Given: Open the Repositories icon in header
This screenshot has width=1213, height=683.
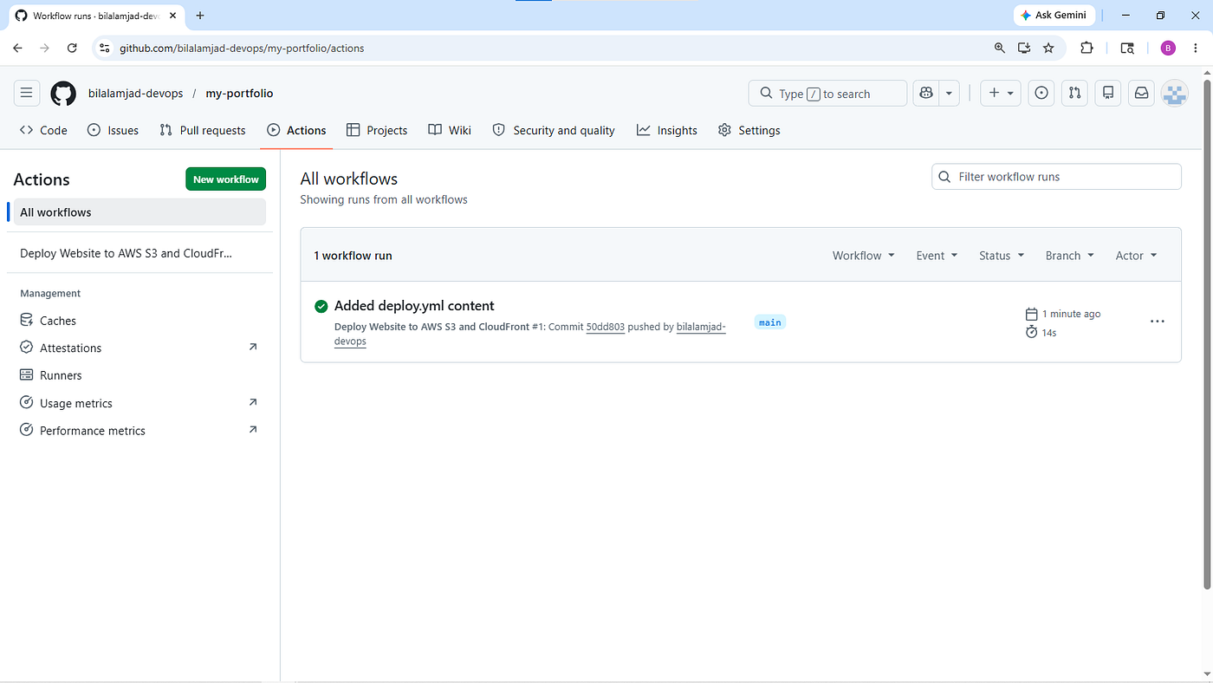Looking at the screenshot, I should pos(1108,94).
